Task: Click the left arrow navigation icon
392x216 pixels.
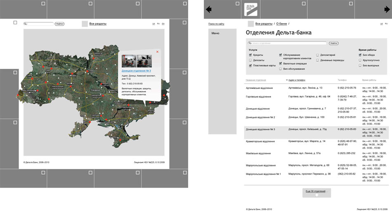Action: [x=208, y=9]
